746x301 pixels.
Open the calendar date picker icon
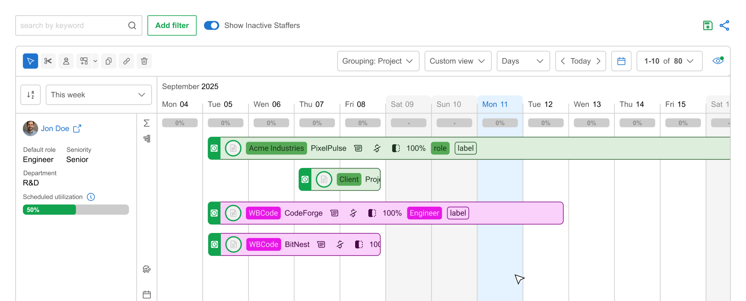621,61
